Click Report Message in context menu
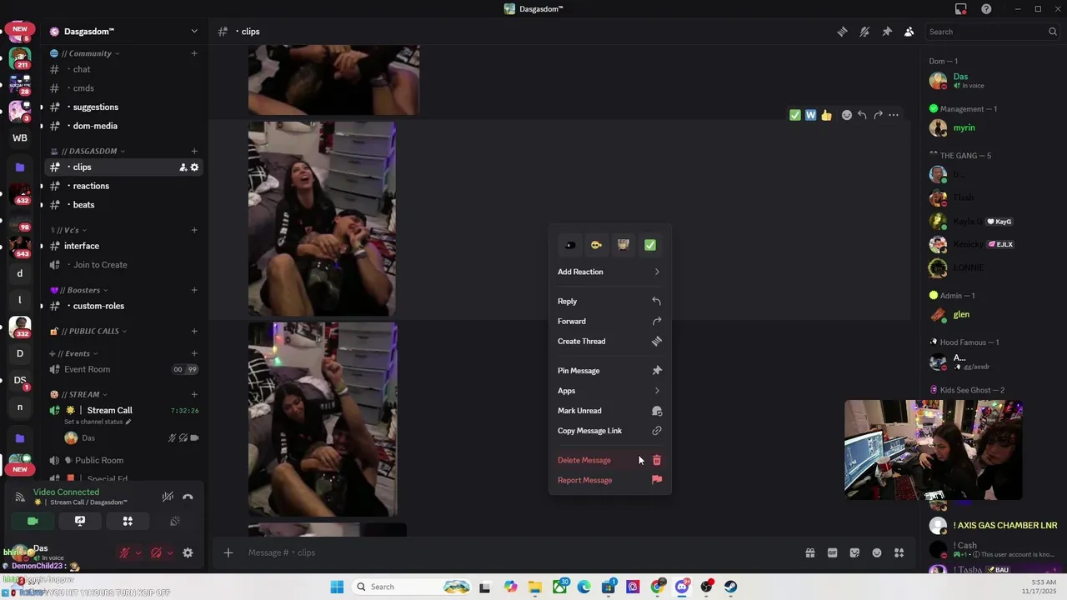Image resolution: width=1067 pixels, height=600 pixels. pyautogui.click(x=609, y=480)
